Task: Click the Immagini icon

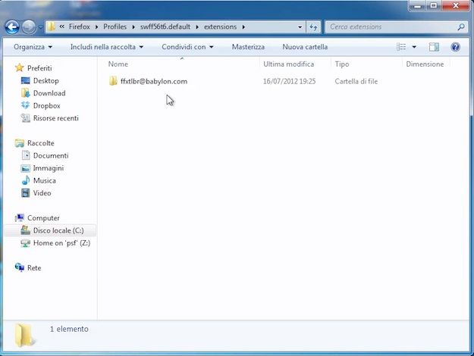Action: point(25,168)
